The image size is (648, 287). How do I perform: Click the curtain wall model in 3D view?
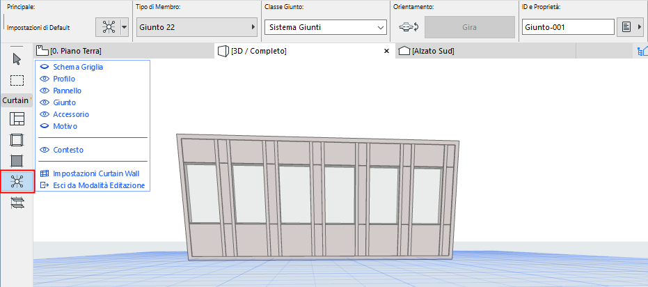tap(318, 197)
